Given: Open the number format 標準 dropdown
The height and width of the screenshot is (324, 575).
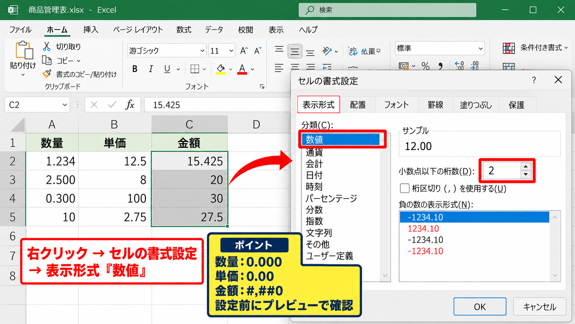Looking at the screenshot, I should click(480, 49).
